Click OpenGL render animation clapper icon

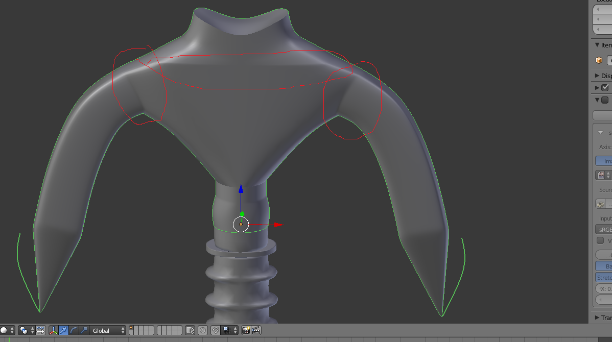256,330
